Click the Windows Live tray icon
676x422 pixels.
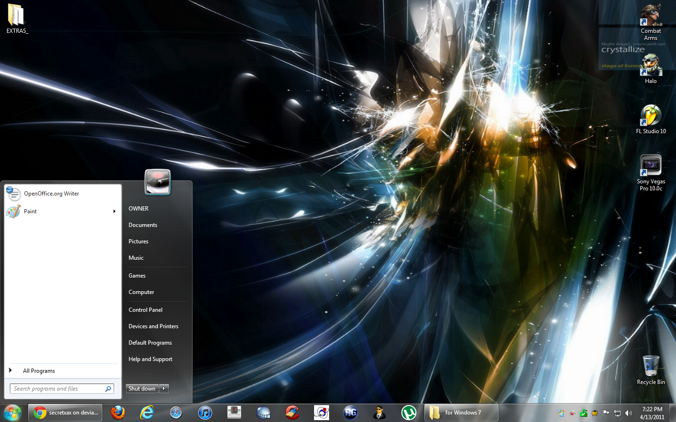[561, 413]
